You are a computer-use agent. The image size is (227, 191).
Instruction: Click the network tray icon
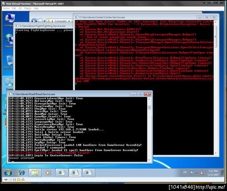click(x=197, y=173)
